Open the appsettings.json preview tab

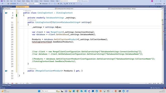[153, 7]
